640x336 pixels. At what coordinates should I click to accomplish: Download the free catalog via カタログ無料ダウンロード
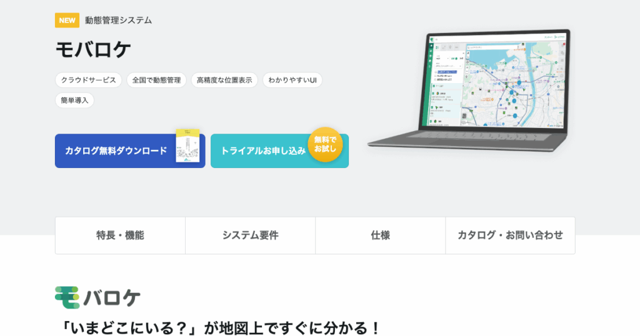pyautogui.click(x=116, y=151)
